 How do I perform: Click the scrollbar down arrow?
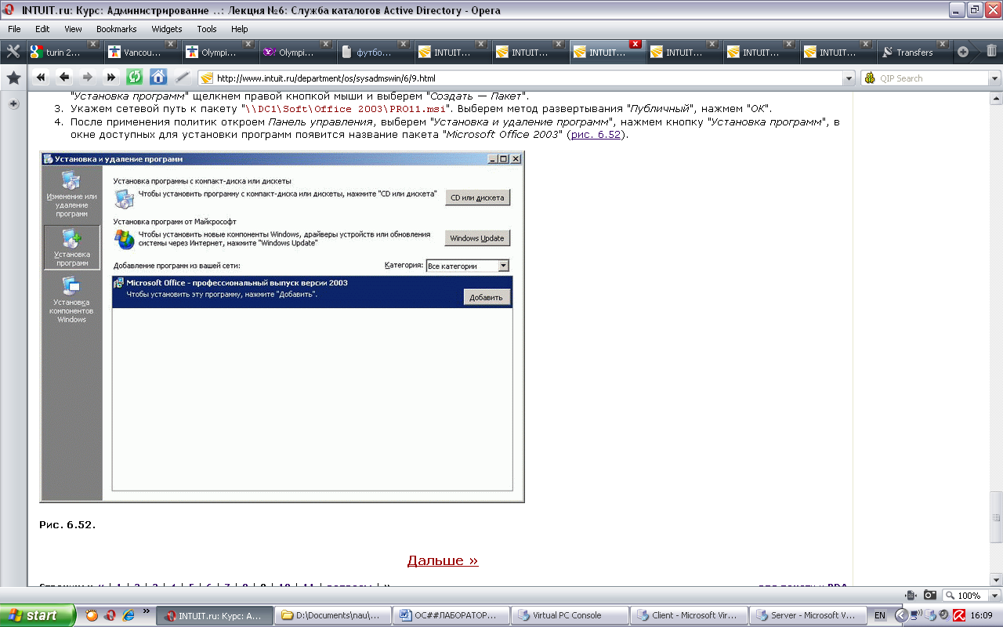(x=996, y=578)
